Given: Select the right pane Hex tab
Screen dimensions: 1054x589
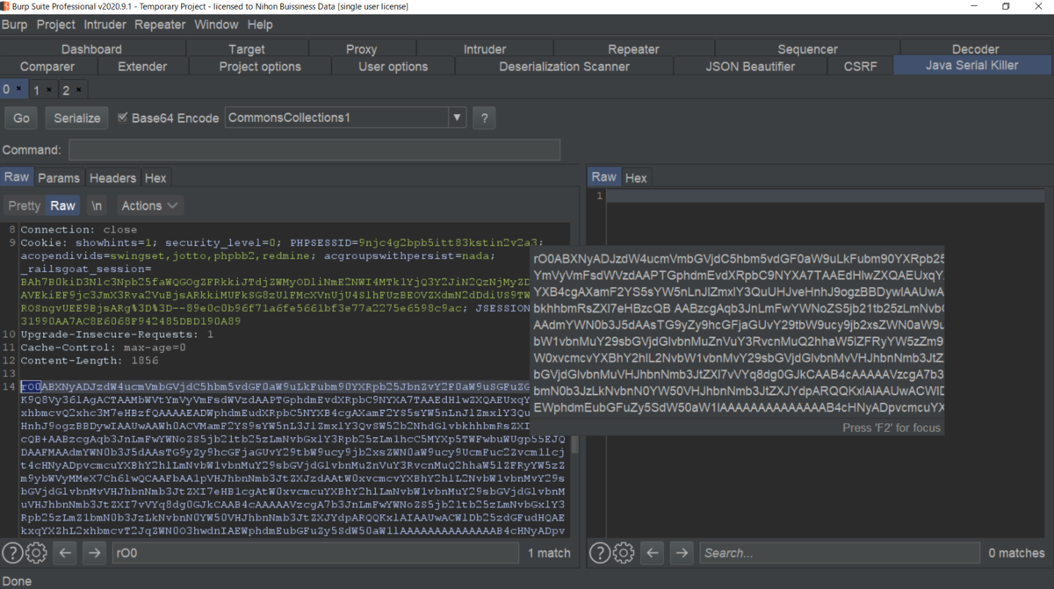Looking at the screenshot, I should [636, 177].
